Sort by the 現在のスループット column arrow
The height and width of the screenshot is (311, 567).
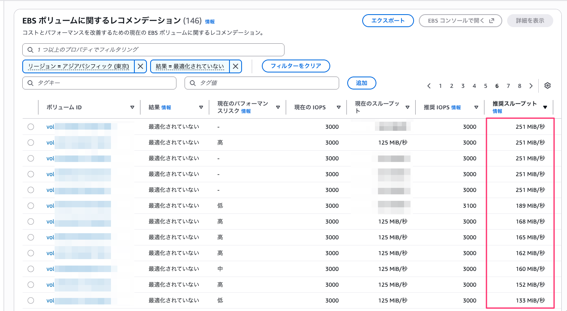408,107
